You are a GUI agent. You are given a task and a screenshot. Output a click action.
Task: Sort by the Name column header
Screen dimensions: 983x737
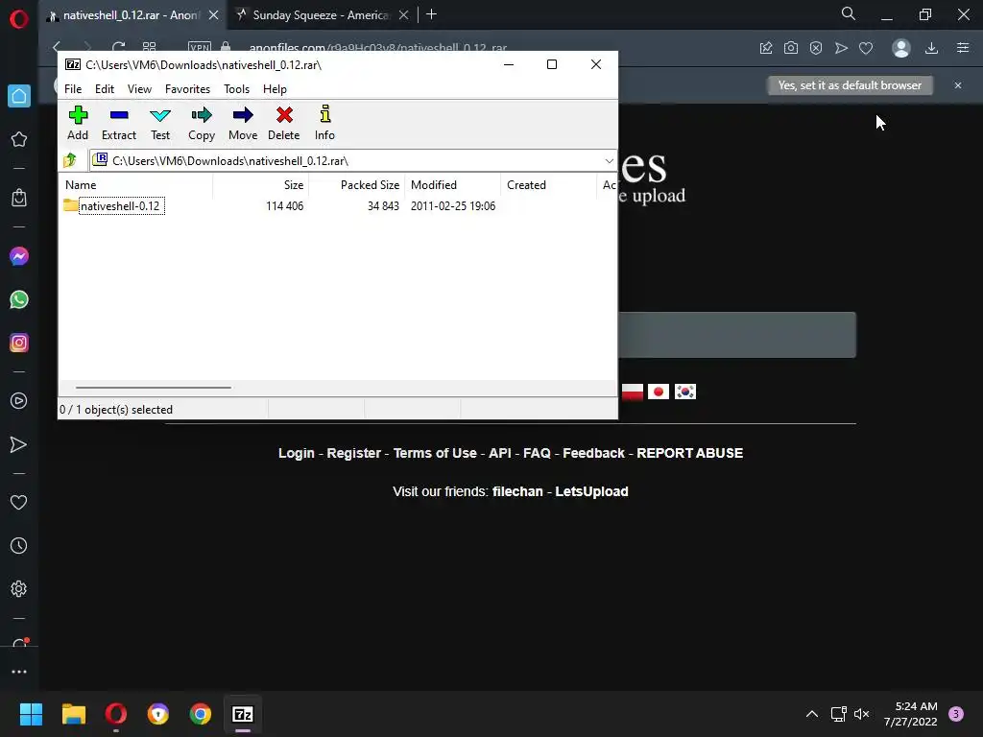(136, 185)
